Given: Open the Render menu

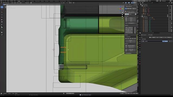Looking at the screenshot, I should [8, 1].
